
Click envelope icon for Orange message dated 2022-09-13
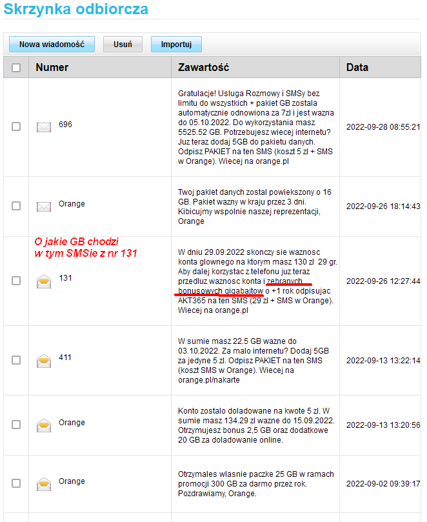pyautogui.click(x=44, y=425)
